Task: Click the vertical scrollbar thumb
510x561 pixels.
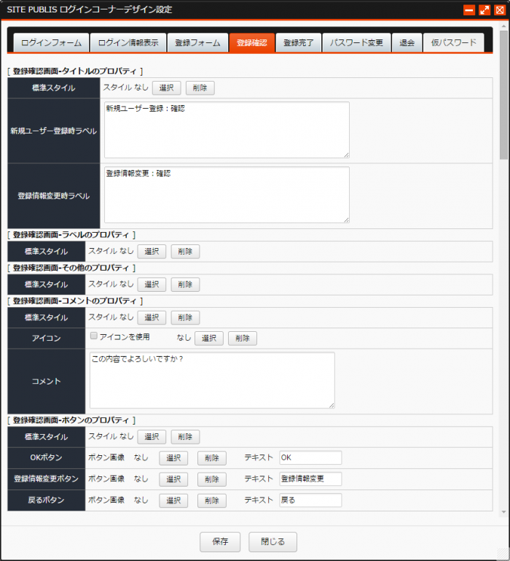Action: coord(504,95)
